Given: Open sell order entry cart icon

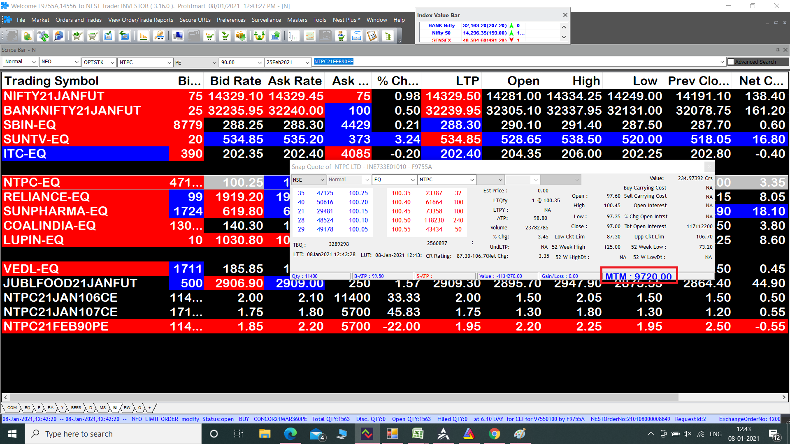Looking at the screenshot, I should pos(93,36).
